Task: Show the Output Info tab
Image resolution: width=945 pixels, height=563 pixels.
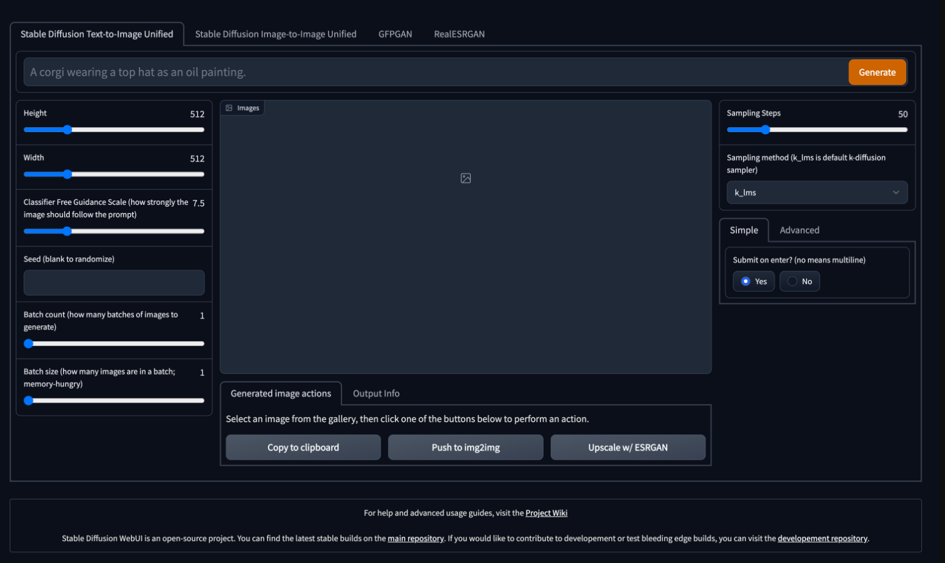Action: [376, 394]
